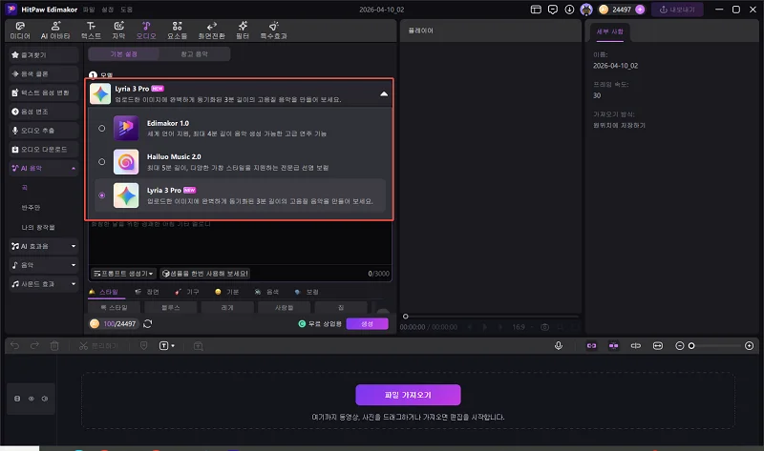
Task: Expand the AI 효과음 sidebar section
Action: [74, 246]
